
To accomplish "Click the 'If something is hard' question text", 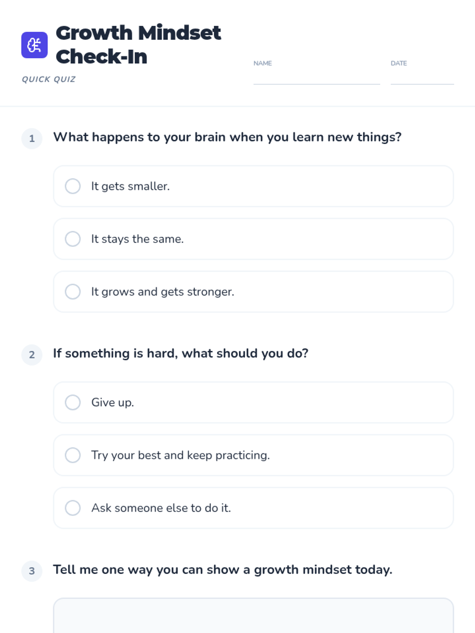I will point(180,353).
